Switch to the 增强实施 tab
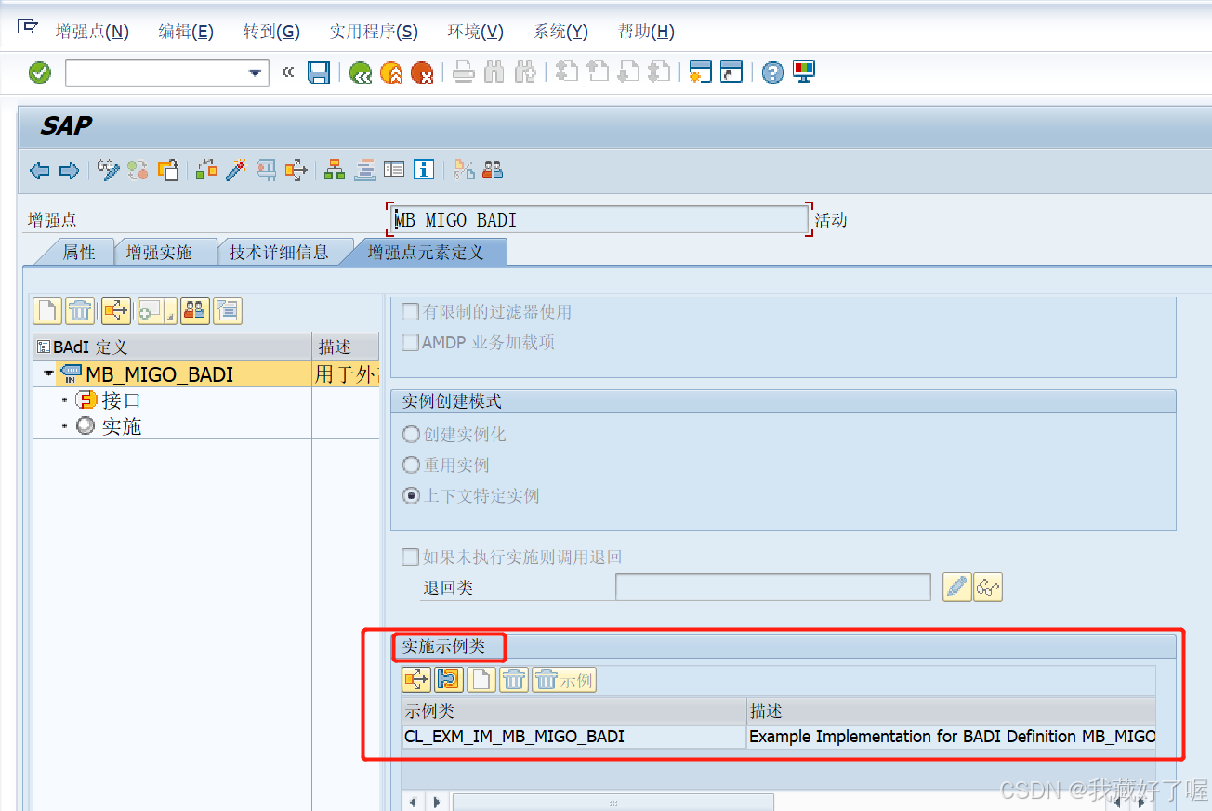The height and width of the screenshot is (811, 1212). pos(159,252)
